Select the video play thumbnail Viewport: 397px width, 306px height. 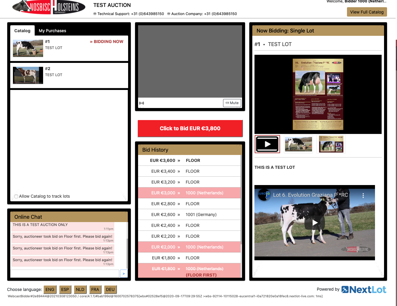(x=267, y=144)
